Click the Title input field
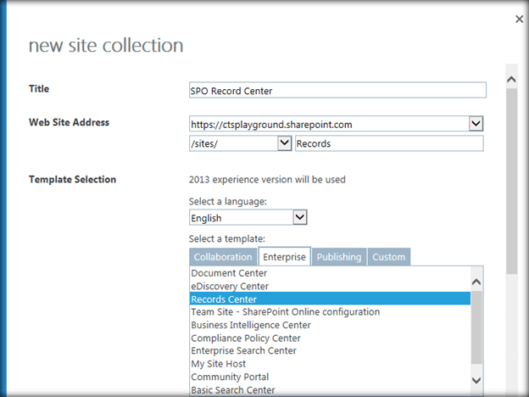The image size is (529, 397). (x=337, y=90)
